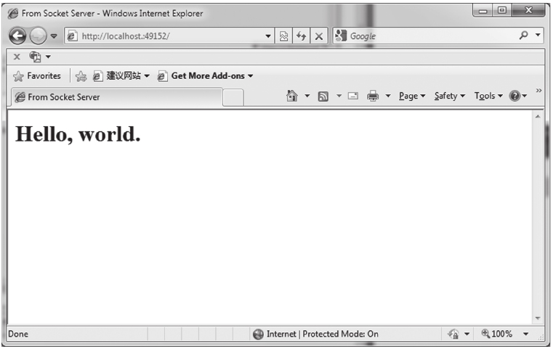Open the 建议网站 suggested sites link
Screen dimensions: 553x349
[x=121, y=75]
